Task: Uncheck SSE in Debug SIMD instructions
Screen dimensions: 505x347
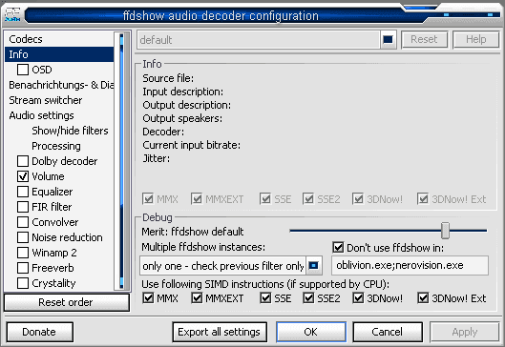Action: point(265,298)
